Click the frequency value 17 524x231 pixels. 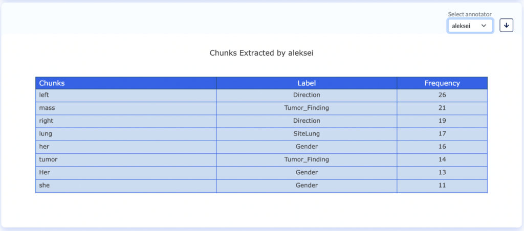[442, 134]
